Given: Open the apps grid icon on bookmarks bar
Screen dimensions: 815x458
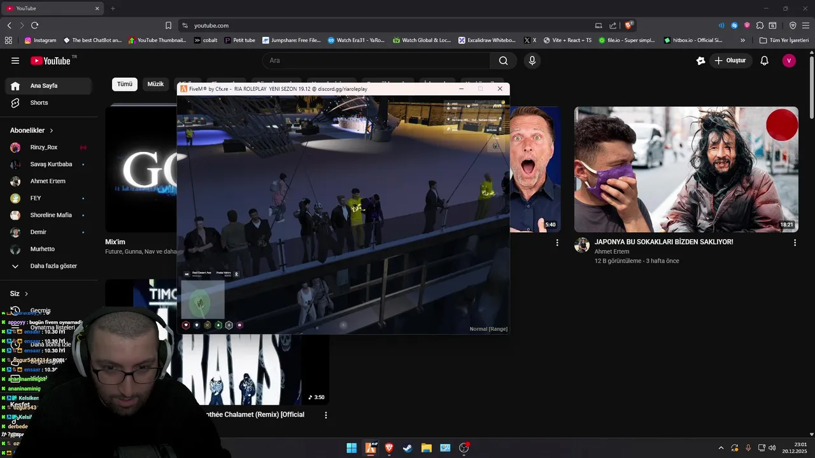Looking at the screenshot, I should click(8, 40).
